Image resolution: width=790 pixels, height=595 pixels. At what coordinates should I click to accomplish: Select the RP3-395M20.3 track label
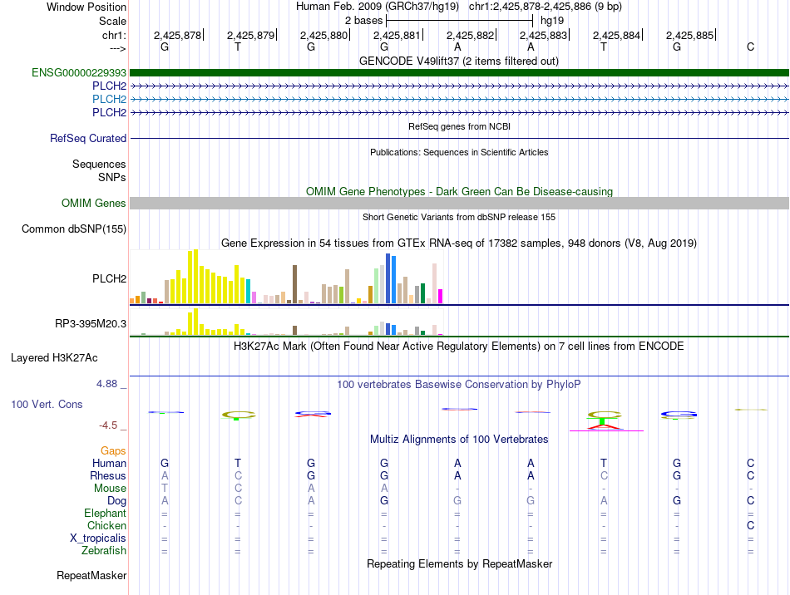click(90, 323)
